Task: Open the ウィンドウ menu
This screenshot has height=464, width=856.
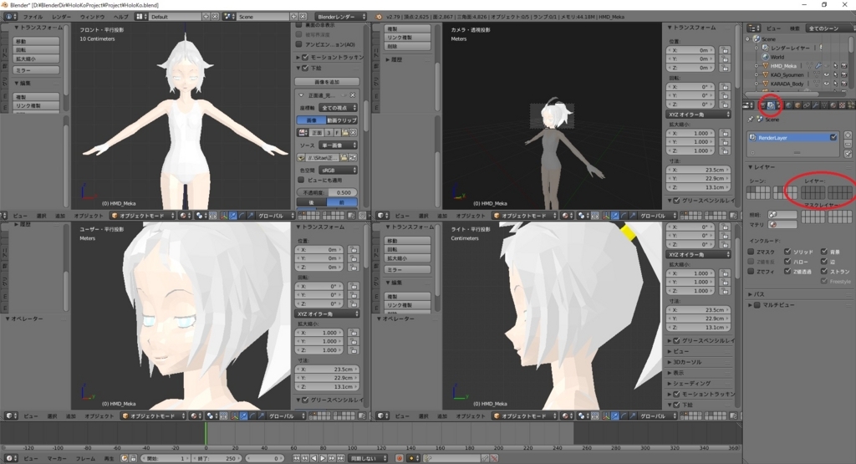Action: click(x=92, y=17)
